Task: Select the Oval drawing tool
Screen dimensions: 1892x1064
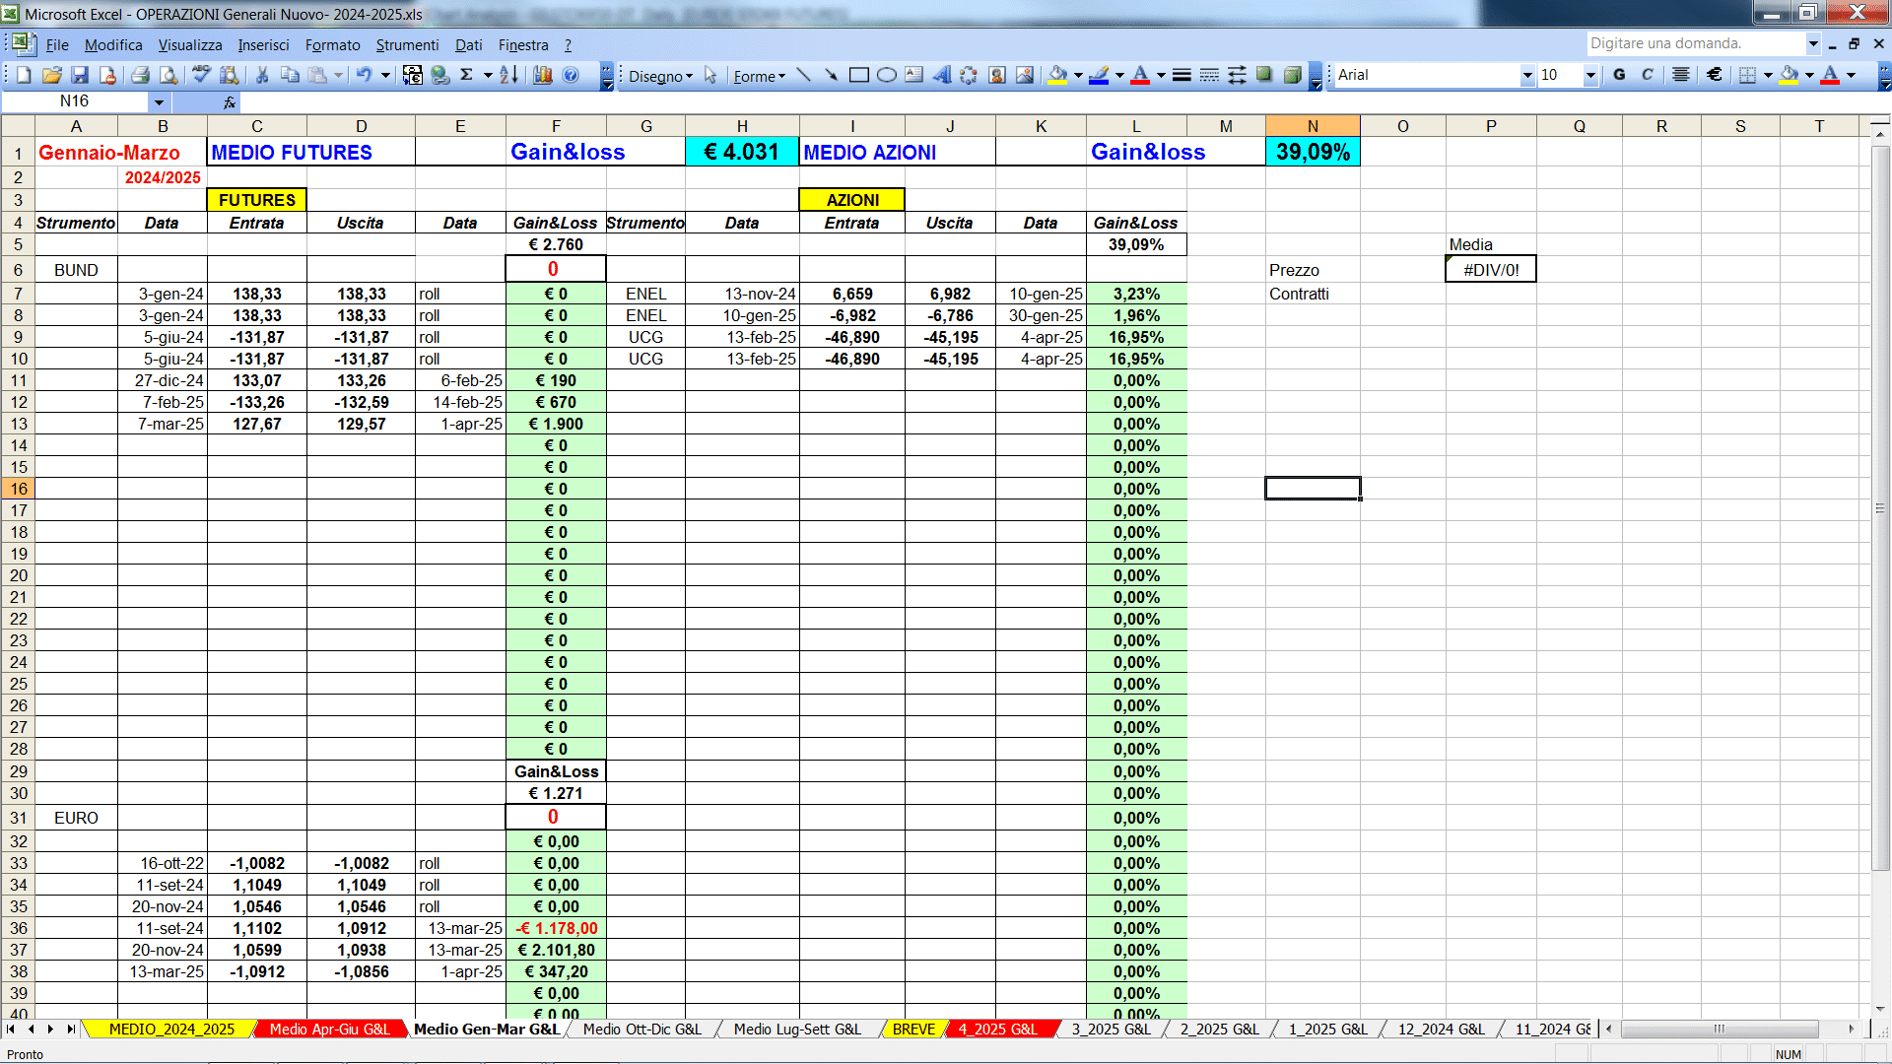Action: click(887, 75)
